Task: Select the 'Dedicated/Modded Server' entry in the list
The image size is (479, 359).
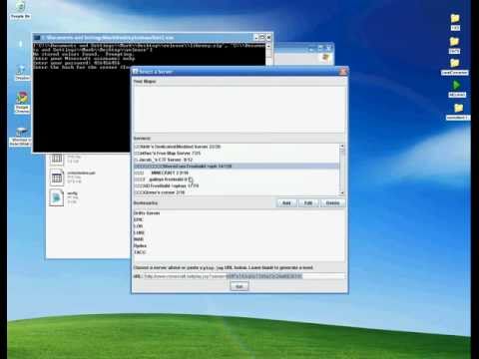Action: (x=237, y=147)
